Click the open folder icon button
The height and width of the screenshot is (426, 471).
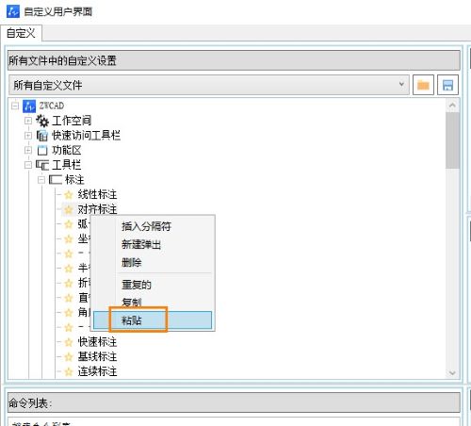point(423,85)
